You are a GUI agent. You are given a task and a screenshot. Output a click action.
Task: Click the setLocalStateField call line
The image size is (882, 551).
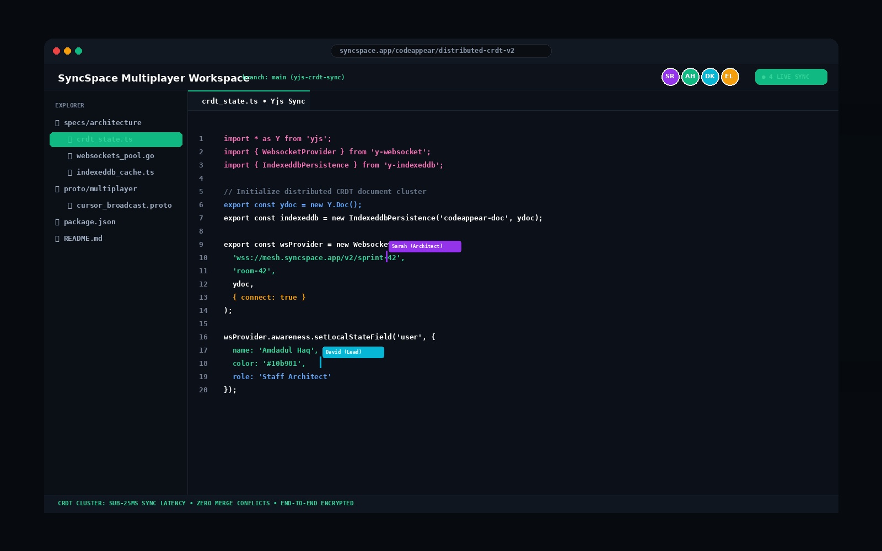(x=330, y=337)
